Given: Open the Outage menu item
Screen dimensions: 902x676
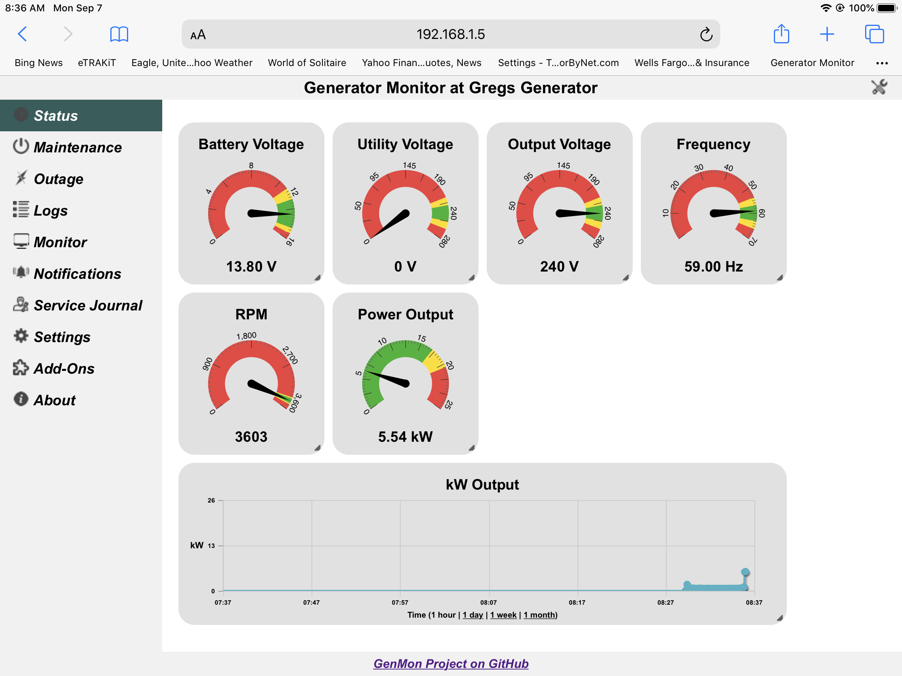Looking at the screenshot, I should (x=58, y=179).
